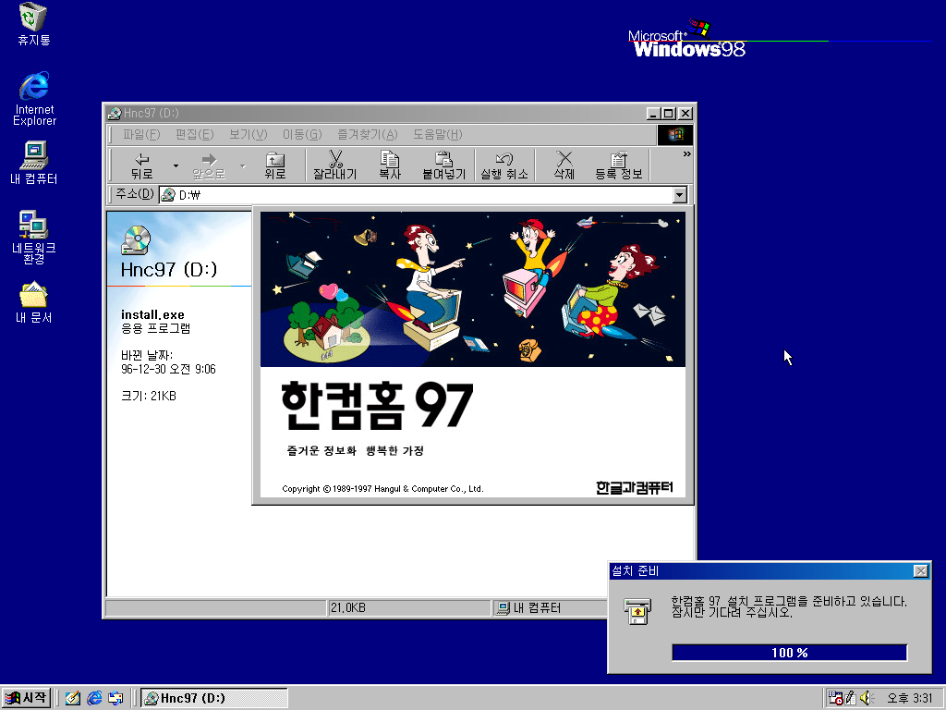Open the 즐겨찾기(A) menu

pos(368,135)
